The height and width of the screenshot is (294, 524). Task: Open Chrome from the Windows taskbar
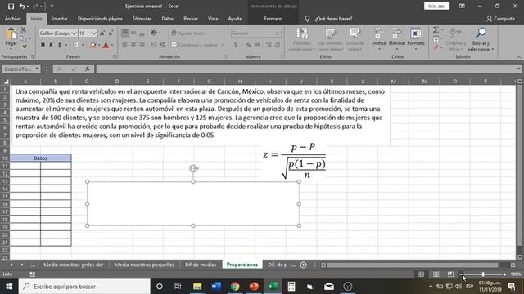pyautogui.click(x=235, y=287)
